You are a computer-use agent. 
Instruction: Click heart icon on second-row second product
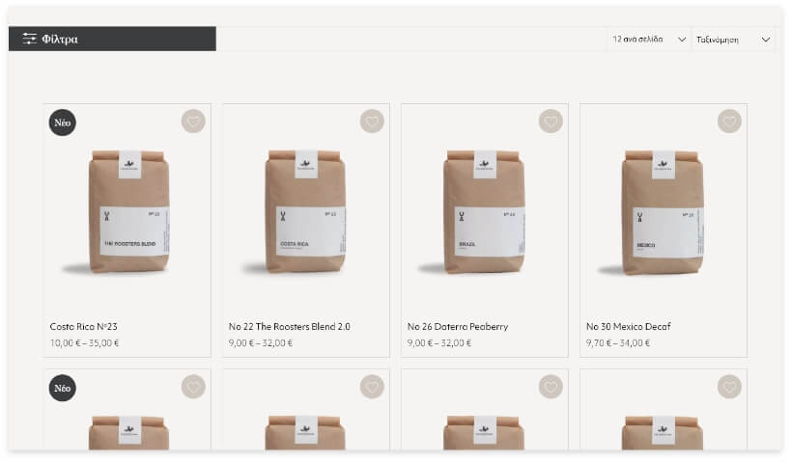[x=373, y=387]
